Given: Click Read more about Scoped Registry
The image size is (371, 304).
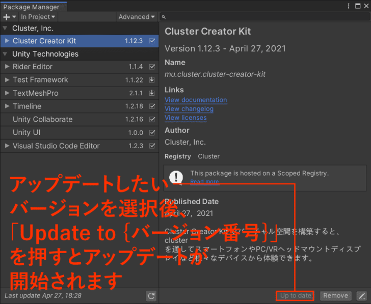Looking at the screenshot, I should [205, 182].
